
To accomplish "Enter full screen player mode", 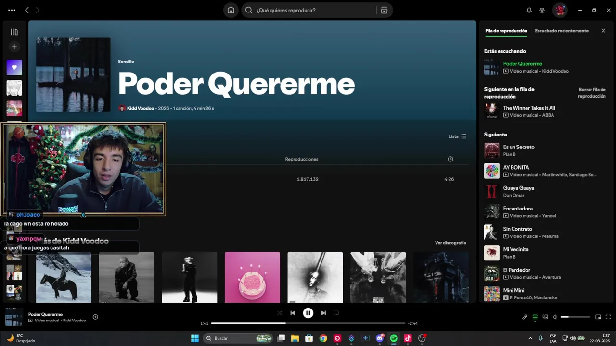I will tap(608, 317).
